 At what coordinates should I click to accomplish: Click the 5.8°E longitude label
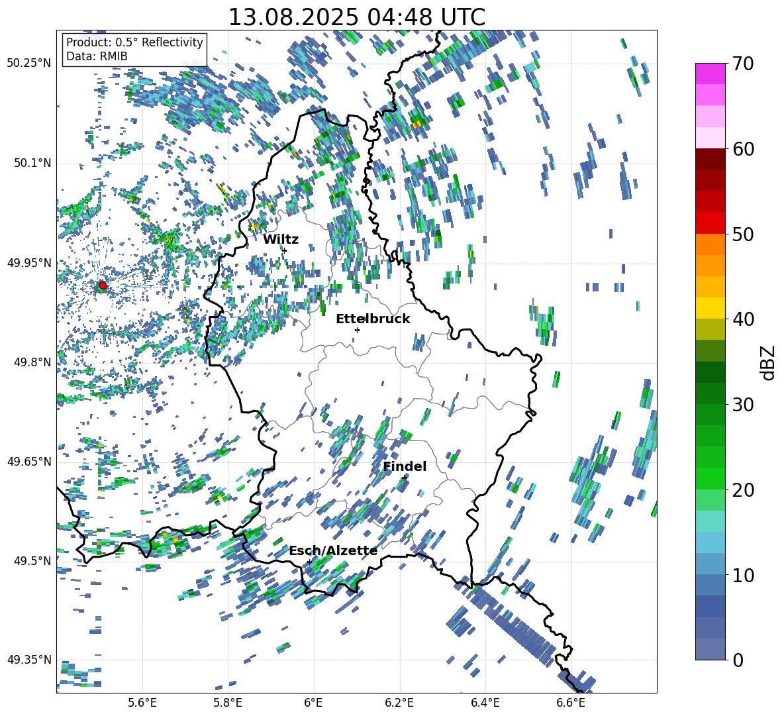point(228,703)
